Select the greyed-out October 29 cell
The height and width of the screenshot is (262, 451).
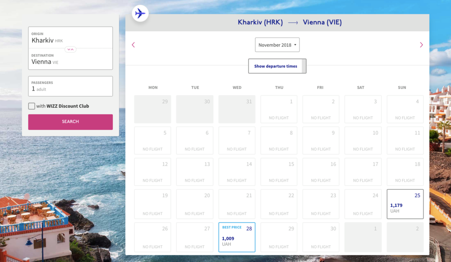(152, 109)
